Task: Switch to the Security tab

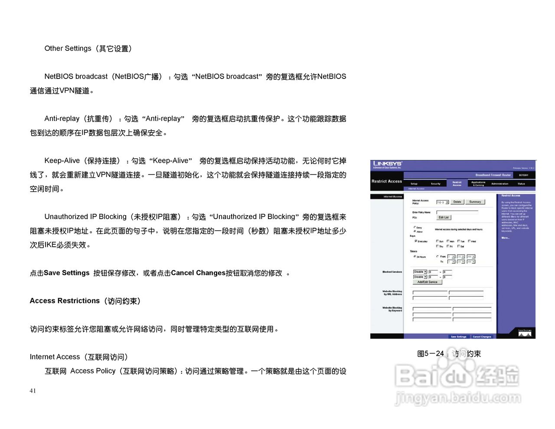Action: [436, 183]
